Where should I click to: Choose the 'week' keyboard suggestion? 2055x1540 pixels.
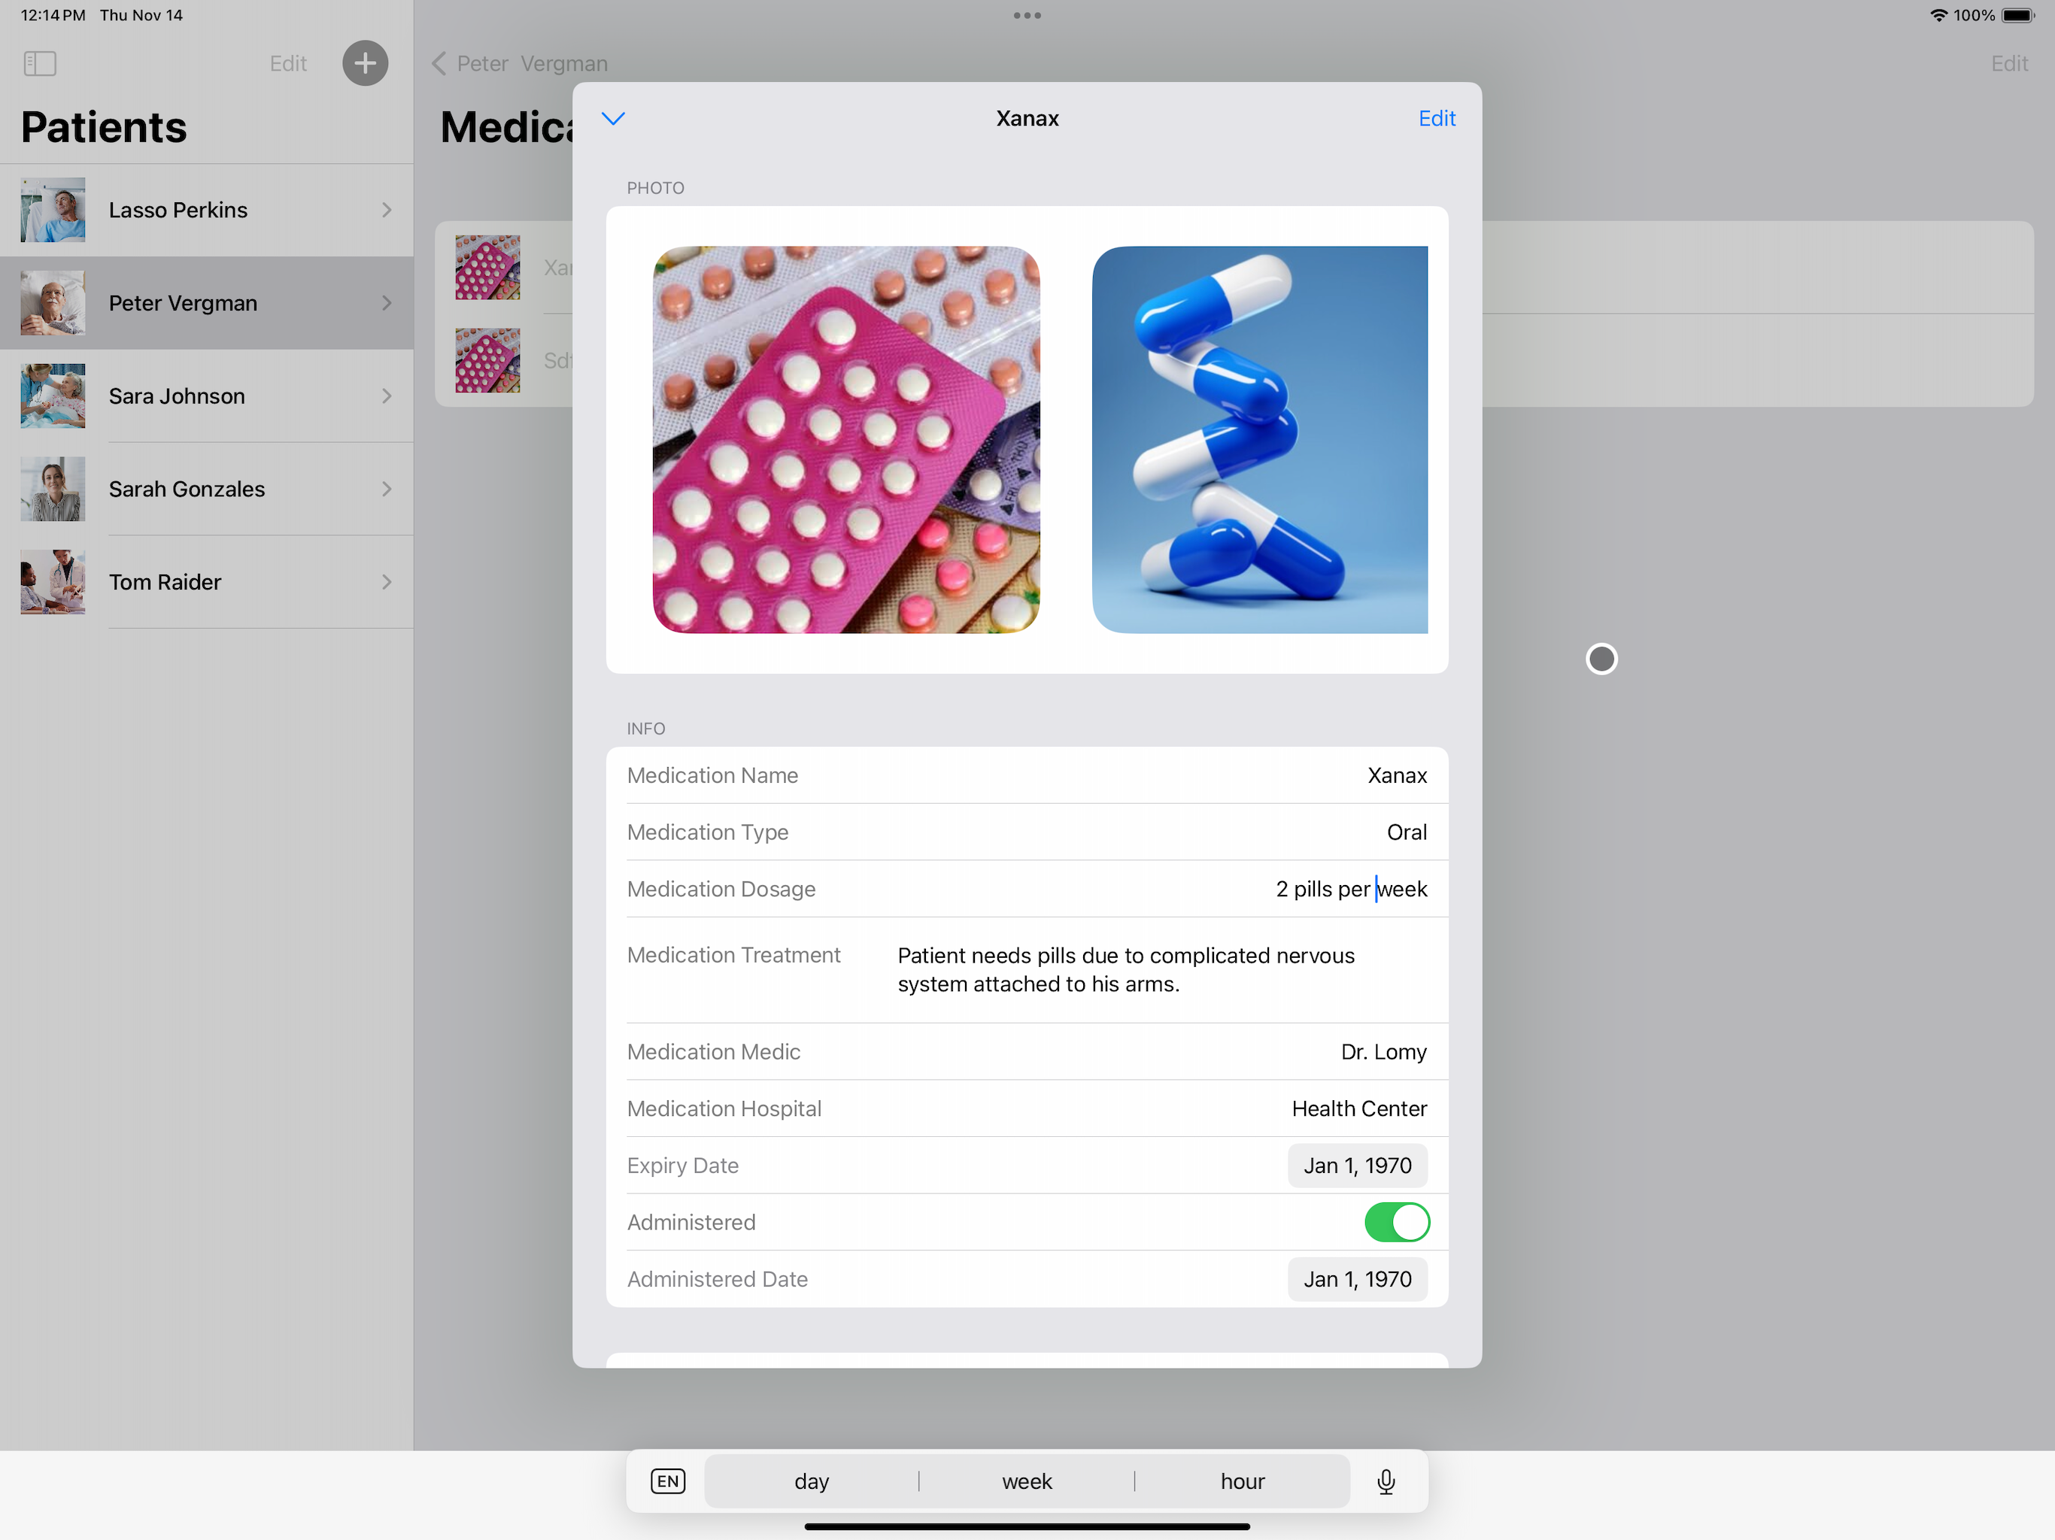pos(1027,1481)
